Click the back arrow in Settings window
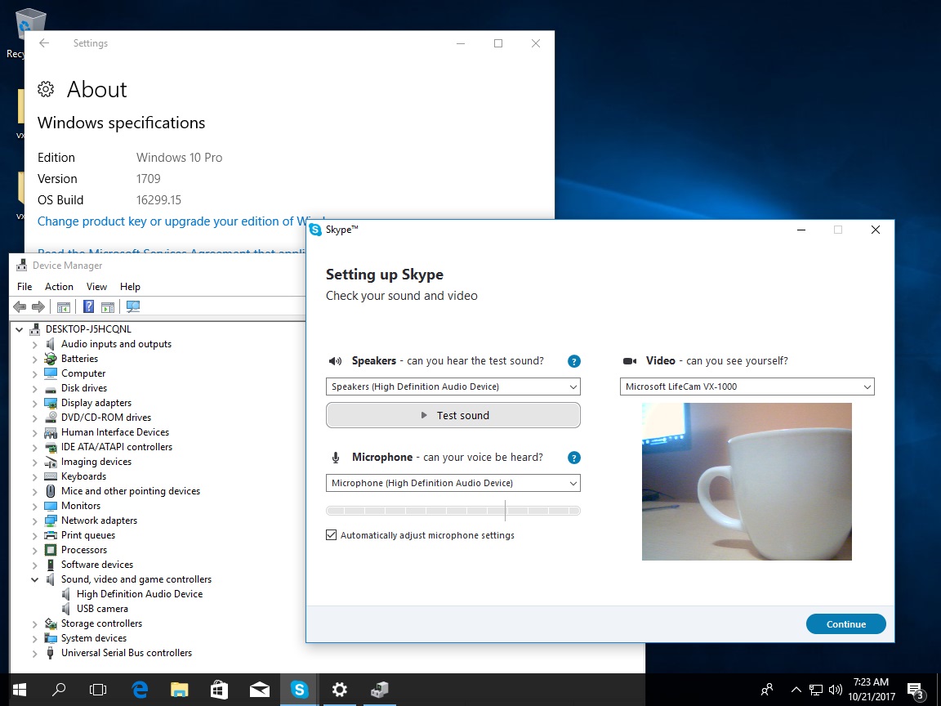Screen dimensions: 941x706 pos(44,43)
